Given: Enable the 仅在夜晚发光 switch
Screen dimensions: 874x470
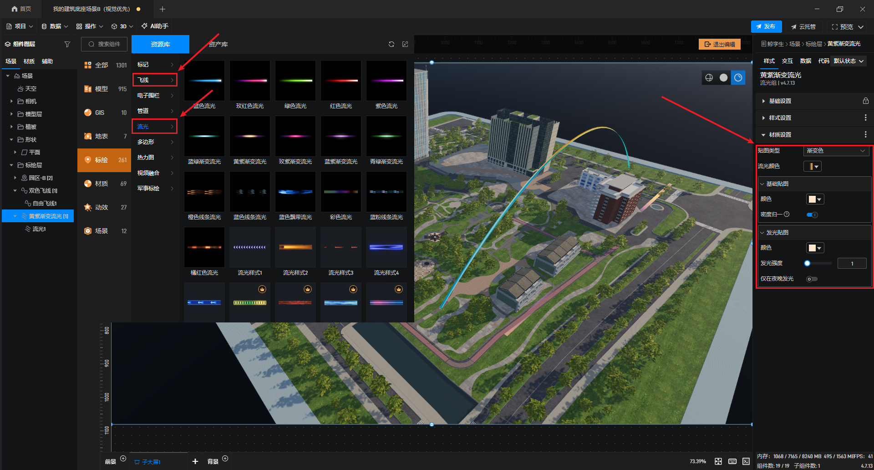Looking at the screenshot, I should pos(812,279).
